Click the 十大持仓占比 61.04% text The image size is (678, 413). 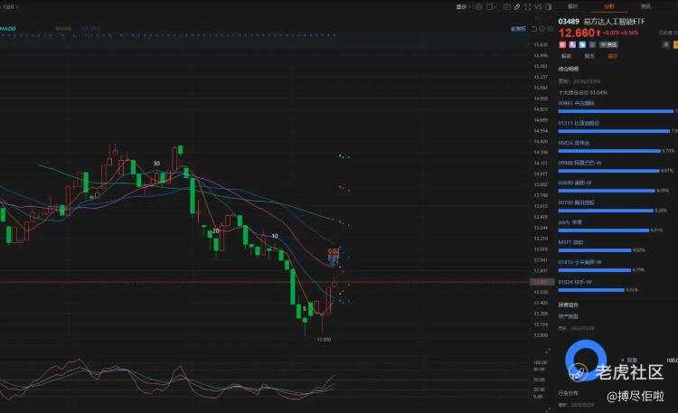tap(582, 92)
